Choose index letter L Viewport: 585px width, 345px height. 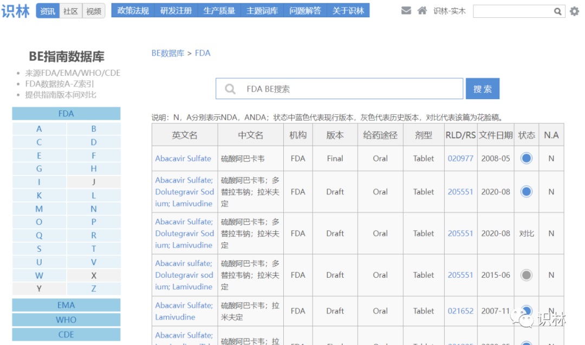click(94, 196)
